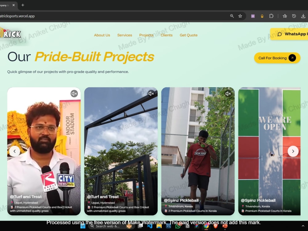The height and width of the screenshot is (231, 308).
Task: Bookmark this page with the star icon
Action: (x=240, y=16)
